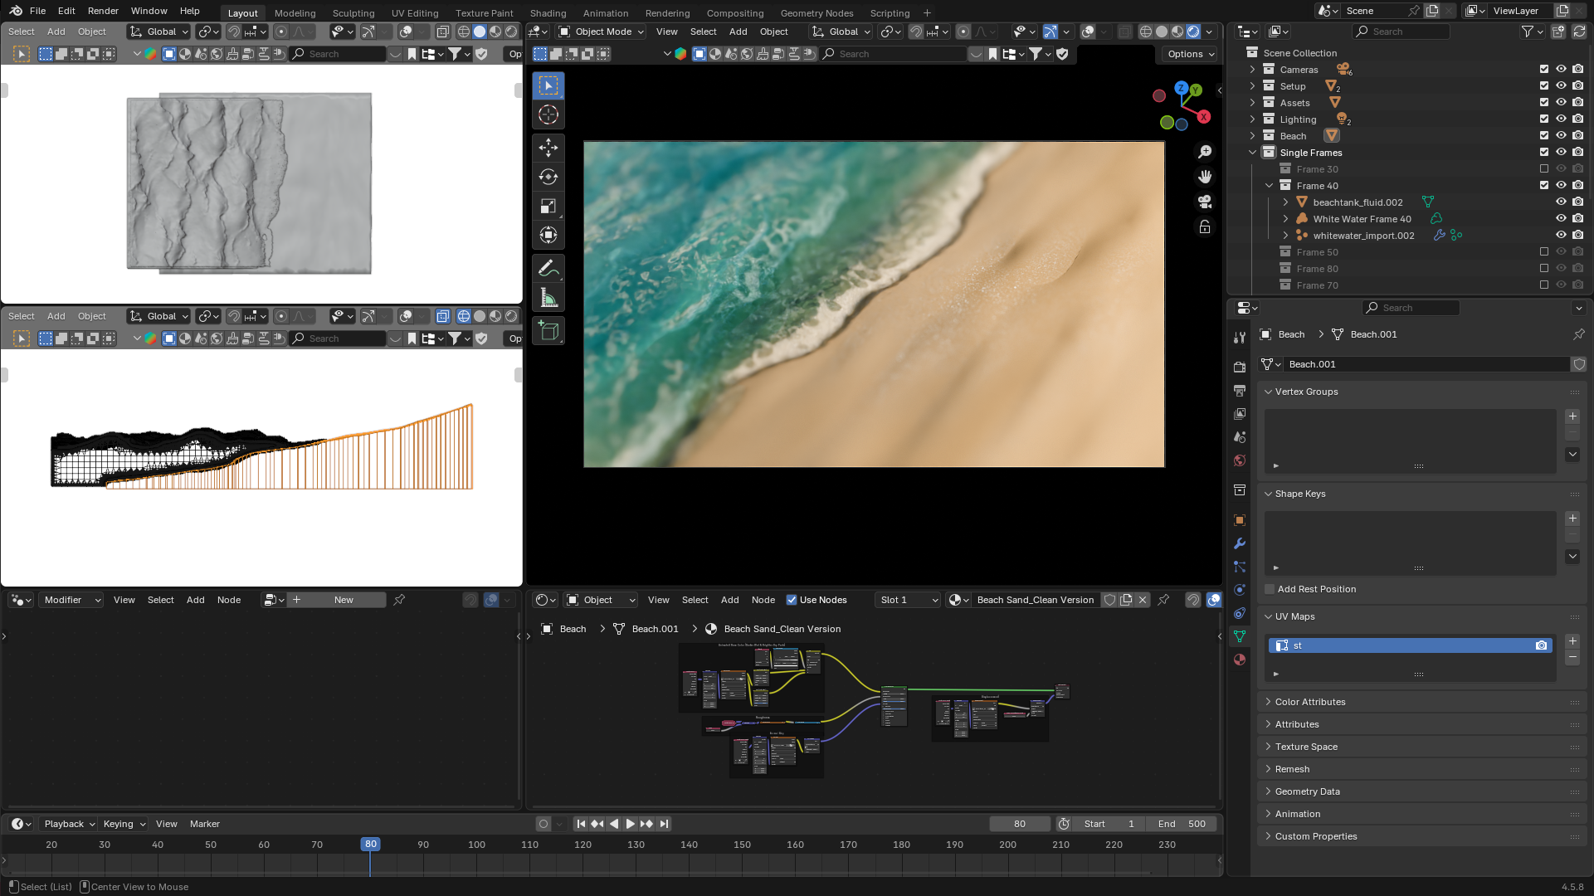
Task: Open the Options dropdown in main viewport
Action: tap(1191, 54)
